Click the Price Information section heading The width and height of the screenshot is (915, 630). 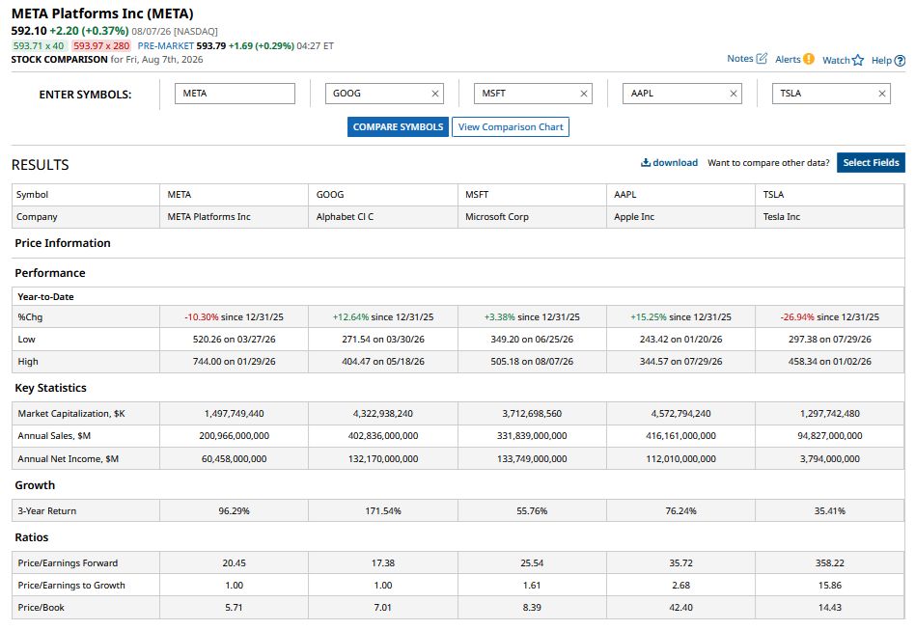pyautogui.click(x=63, y=243)
